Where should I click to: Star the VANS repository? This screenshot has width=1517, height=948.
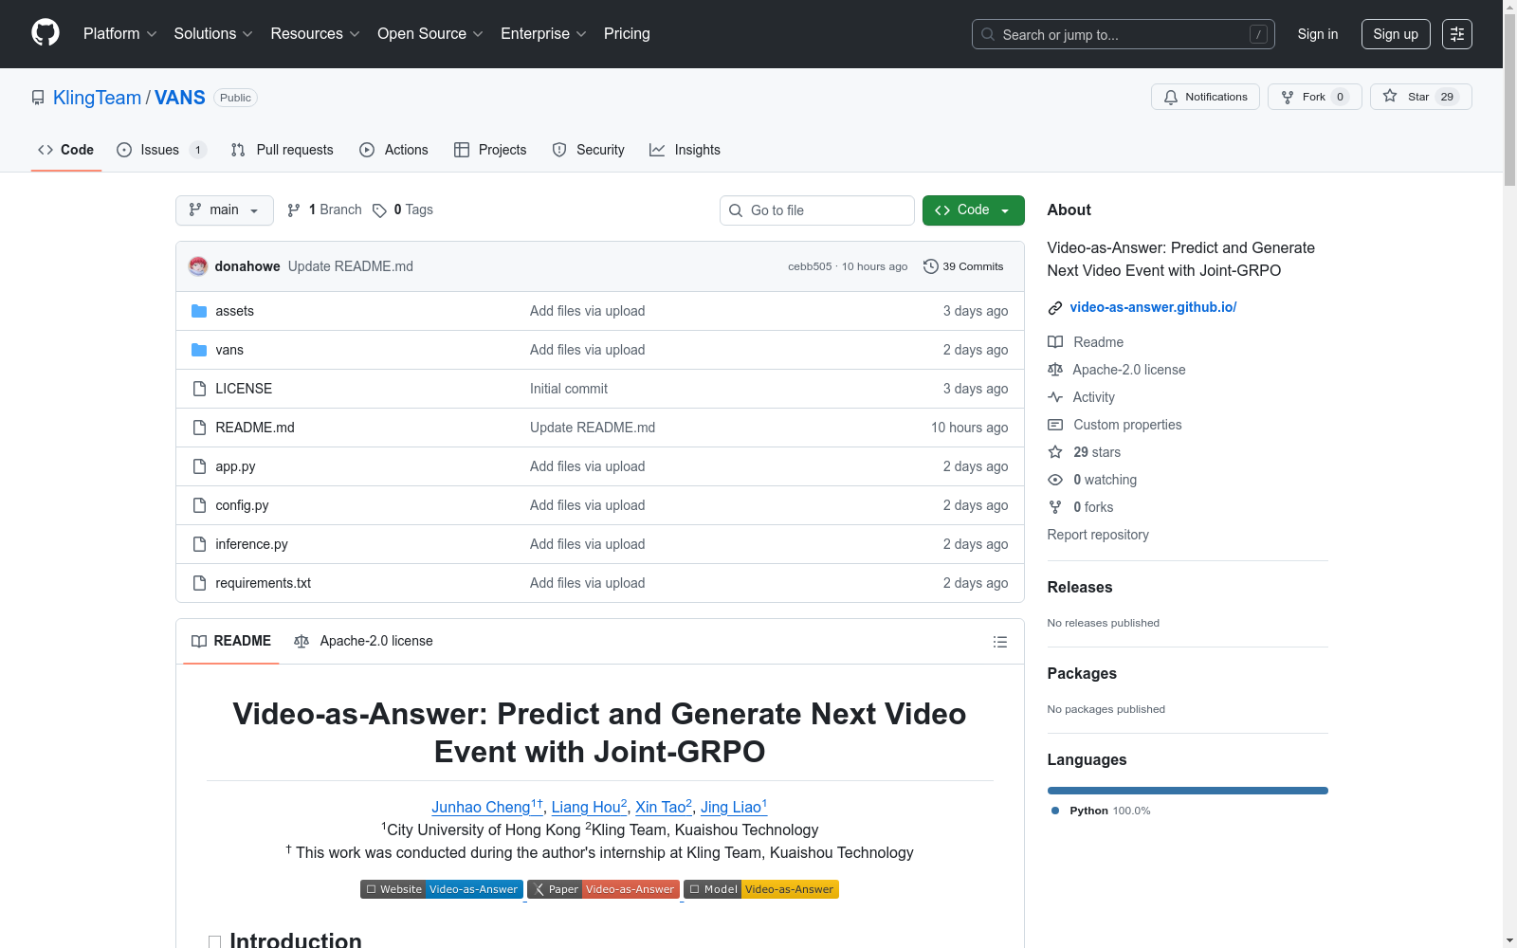click(1420, 97)
